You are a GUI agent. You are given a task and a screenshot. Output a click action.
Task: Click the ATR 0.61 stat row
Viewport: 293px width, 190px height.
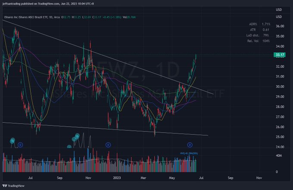point(259,30)
